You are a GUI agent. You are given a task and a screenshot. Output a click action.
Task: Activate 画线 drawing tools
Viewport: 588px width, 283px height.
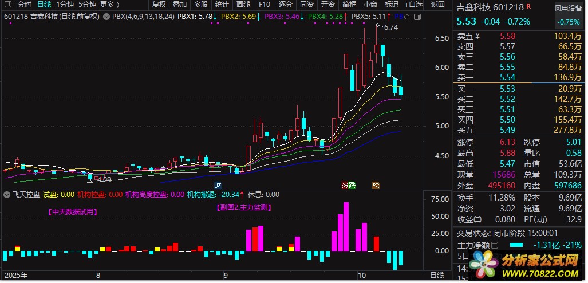[x=243, y=5]
